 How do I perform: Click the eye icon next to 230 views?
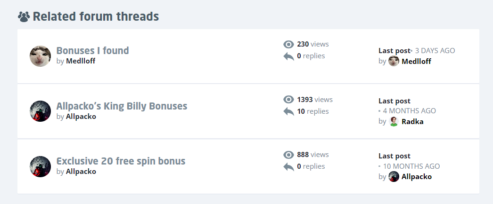[288, 45]
